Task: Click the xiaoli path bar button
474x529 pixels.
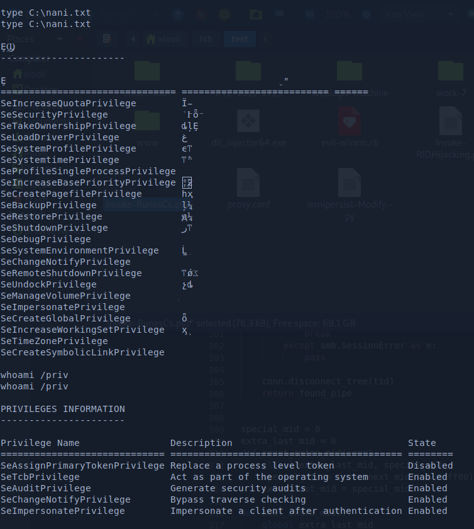Action: pos(163,39)
